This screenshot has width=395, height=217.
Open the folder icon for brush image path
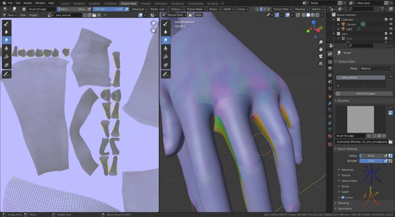pyautogui.click(x=390, y=142)
